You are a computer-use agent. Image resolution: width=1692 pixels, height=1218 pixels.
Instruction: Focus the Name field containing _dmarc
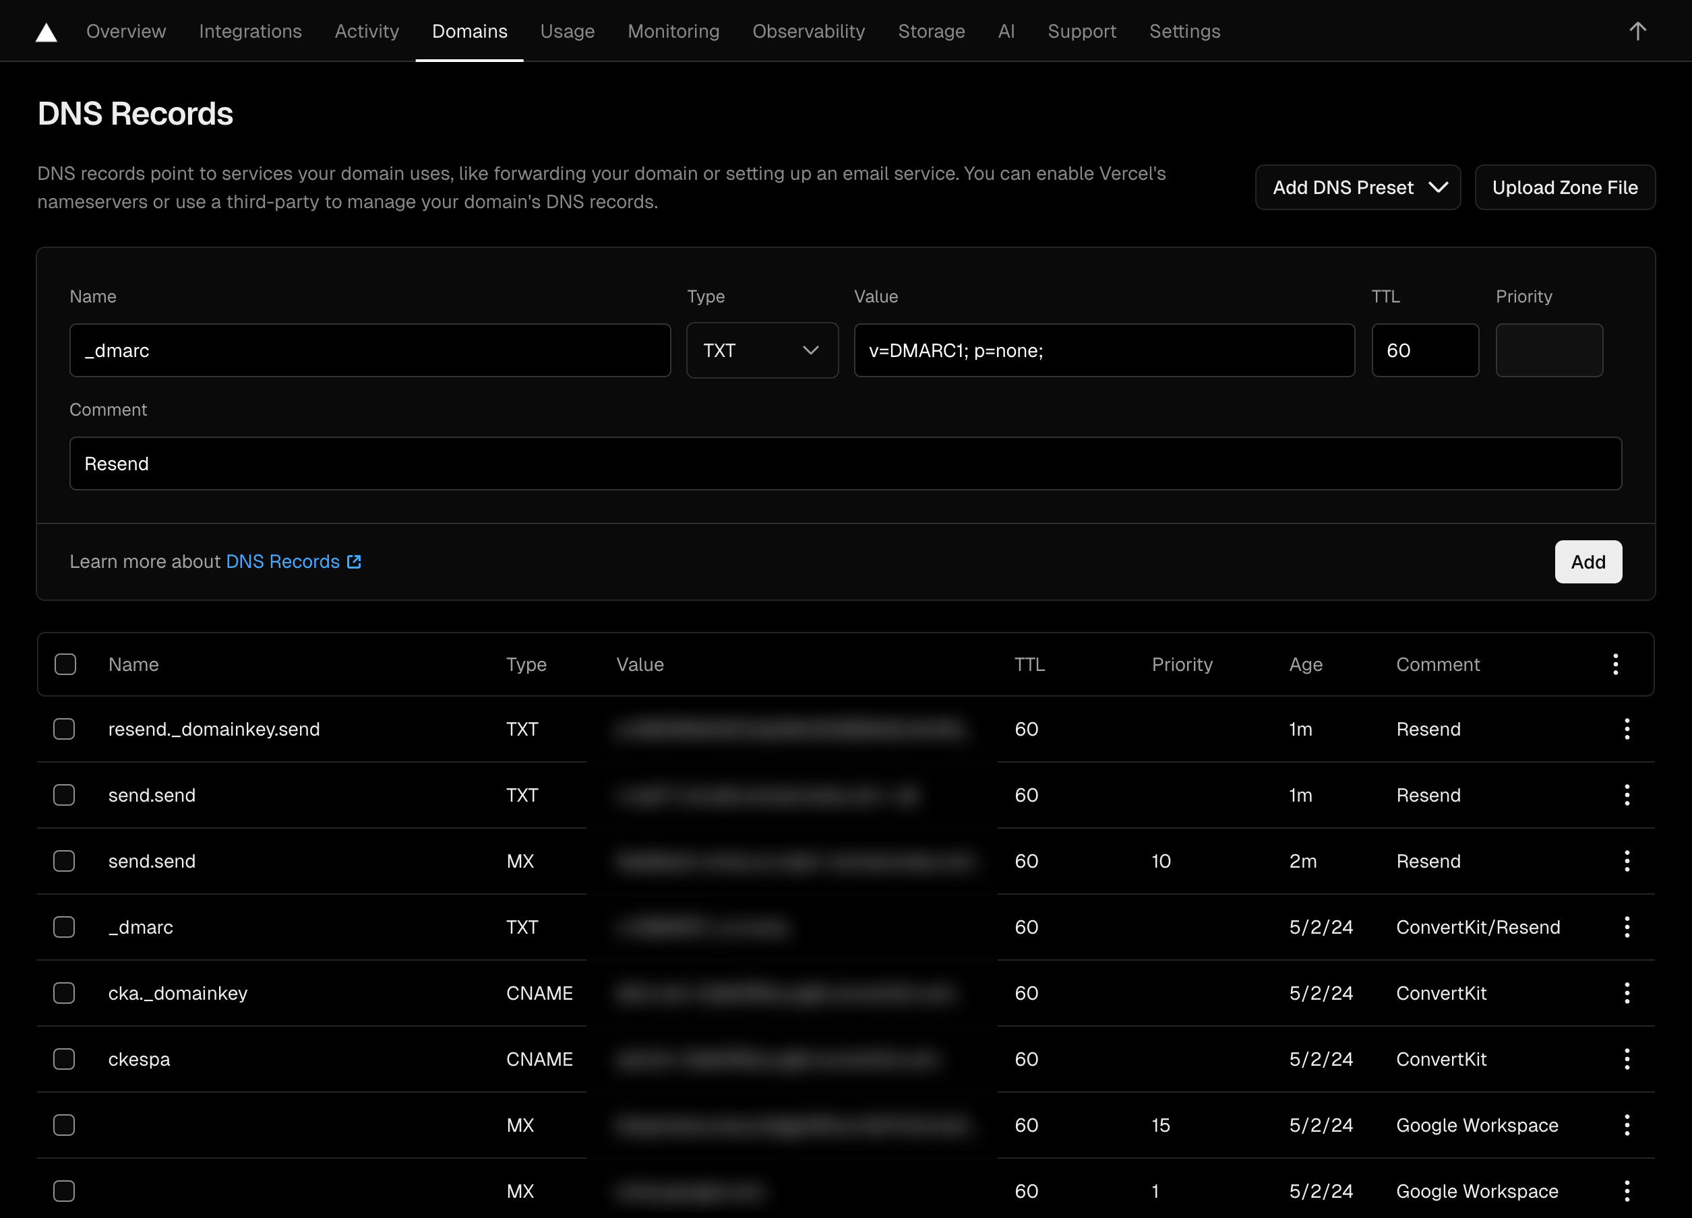[x=370, y=350]
